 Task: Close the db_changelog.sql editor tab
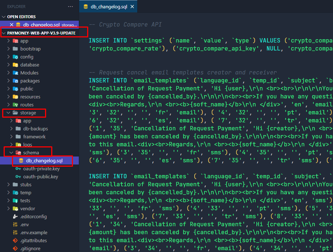pyautogui.click(x=132, y=7)
